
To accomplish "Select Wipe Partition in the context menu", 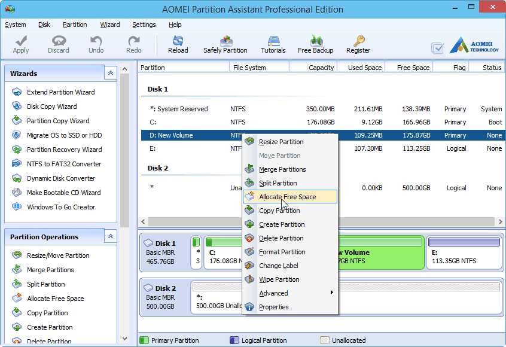I will tap(290, 279).
